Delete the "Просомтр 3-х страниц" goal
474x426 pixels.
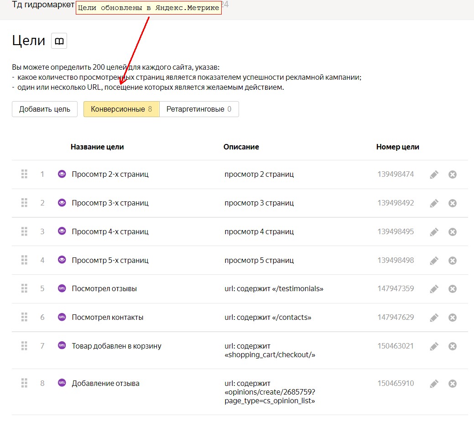tap(453, 203)
